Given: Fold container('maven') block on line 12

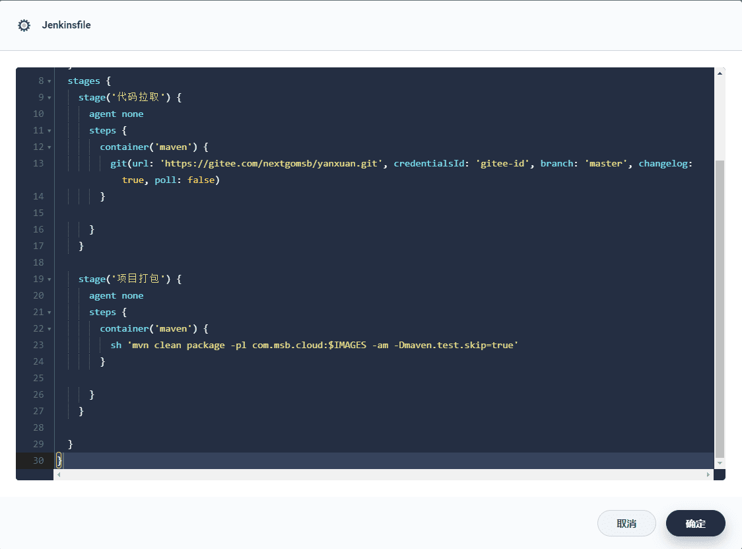Looking at the screenshot, I should tap(50, 147).
